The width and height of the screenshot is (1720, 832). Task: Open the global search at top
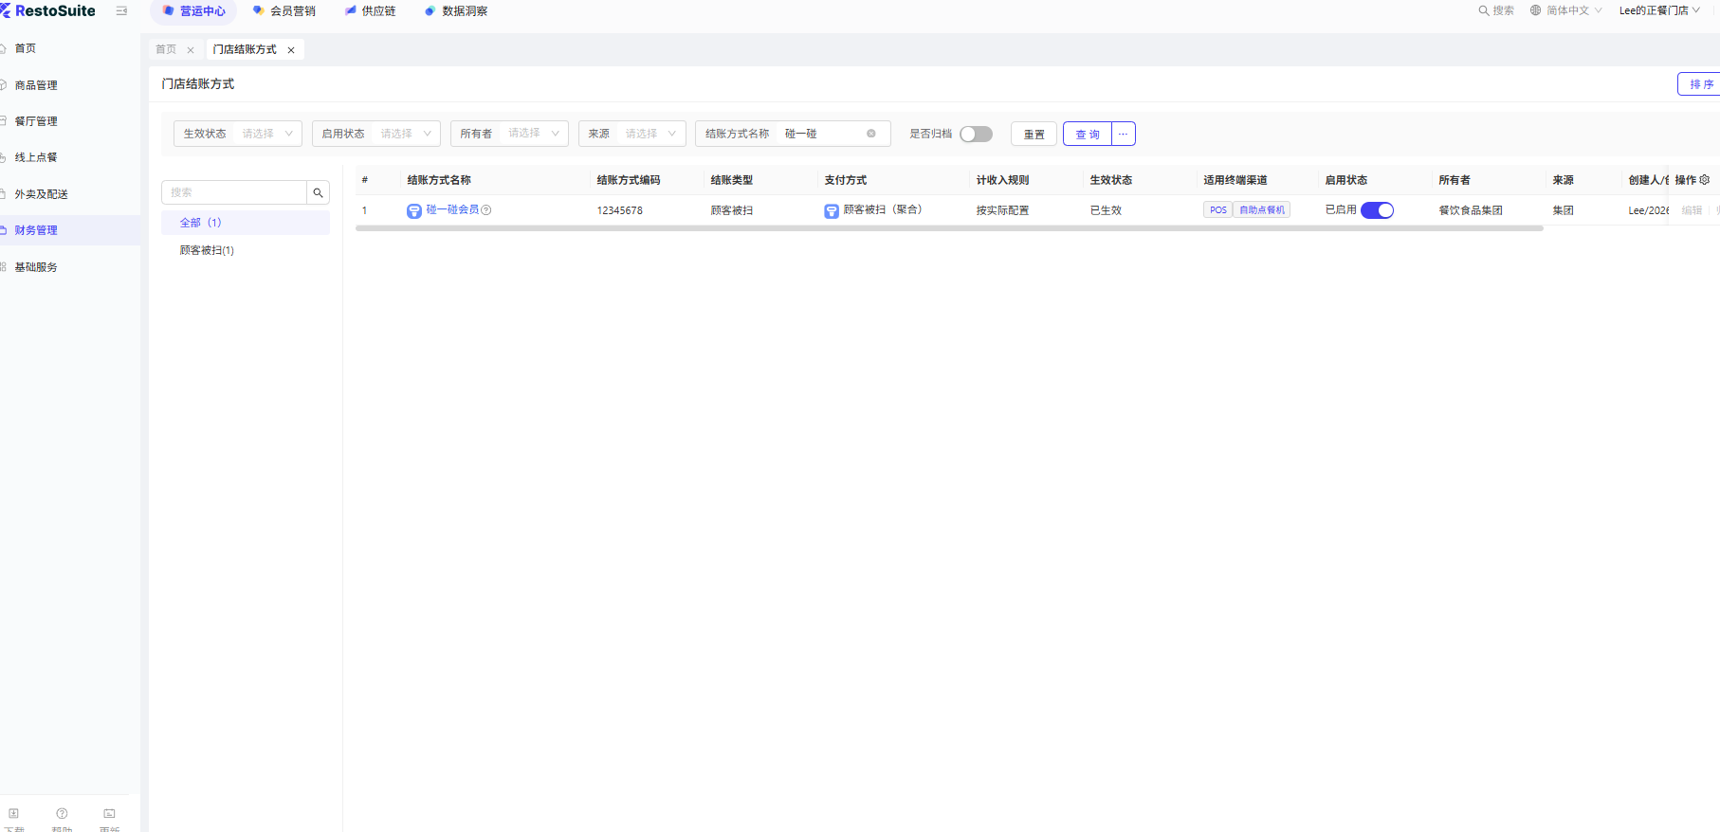(x=1495, y=10)
